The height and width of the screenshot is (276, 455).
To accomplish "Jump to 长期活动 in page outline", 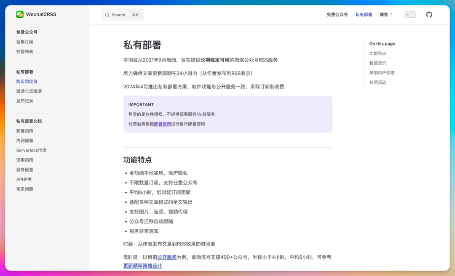I will 377,82.
